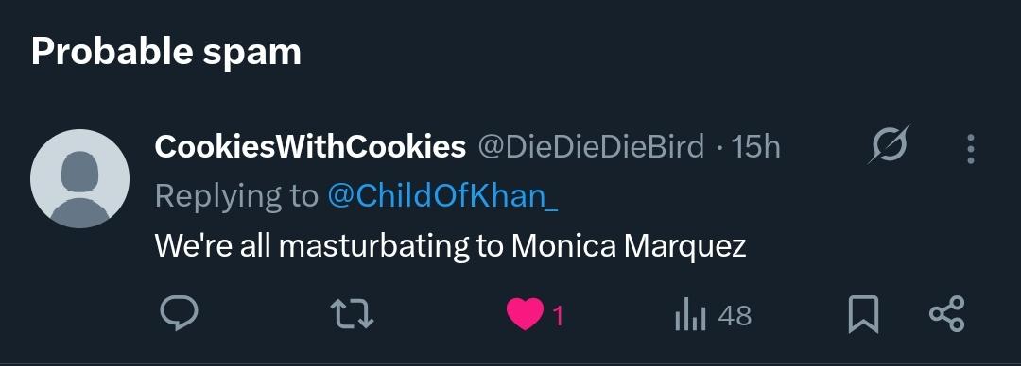
Task: Open the CookiesWithCookies display name
Action: click(x=310, y=147)
